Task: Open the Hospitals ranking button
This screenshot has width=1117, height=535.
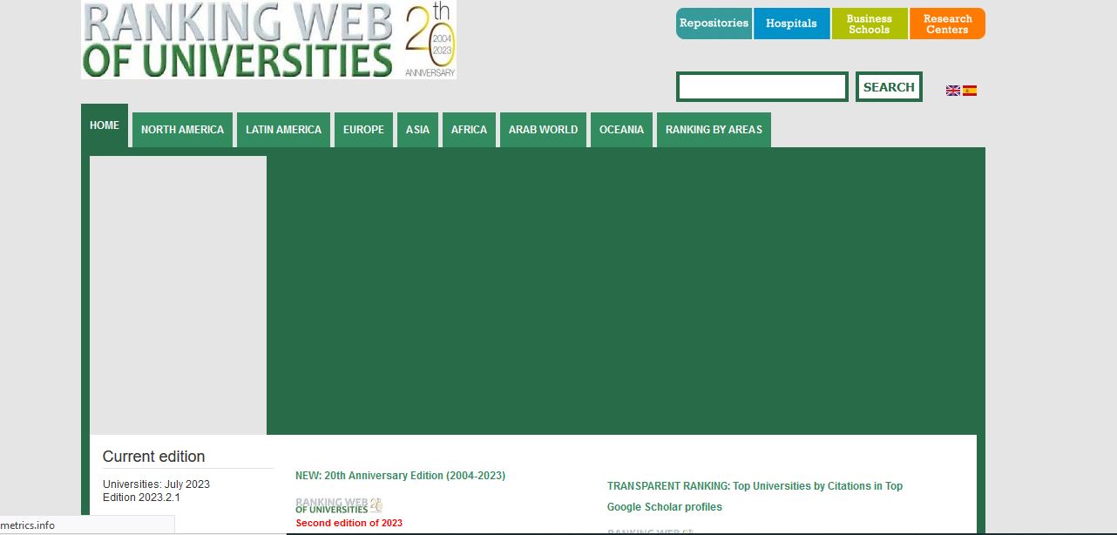Action: [791, 24]
